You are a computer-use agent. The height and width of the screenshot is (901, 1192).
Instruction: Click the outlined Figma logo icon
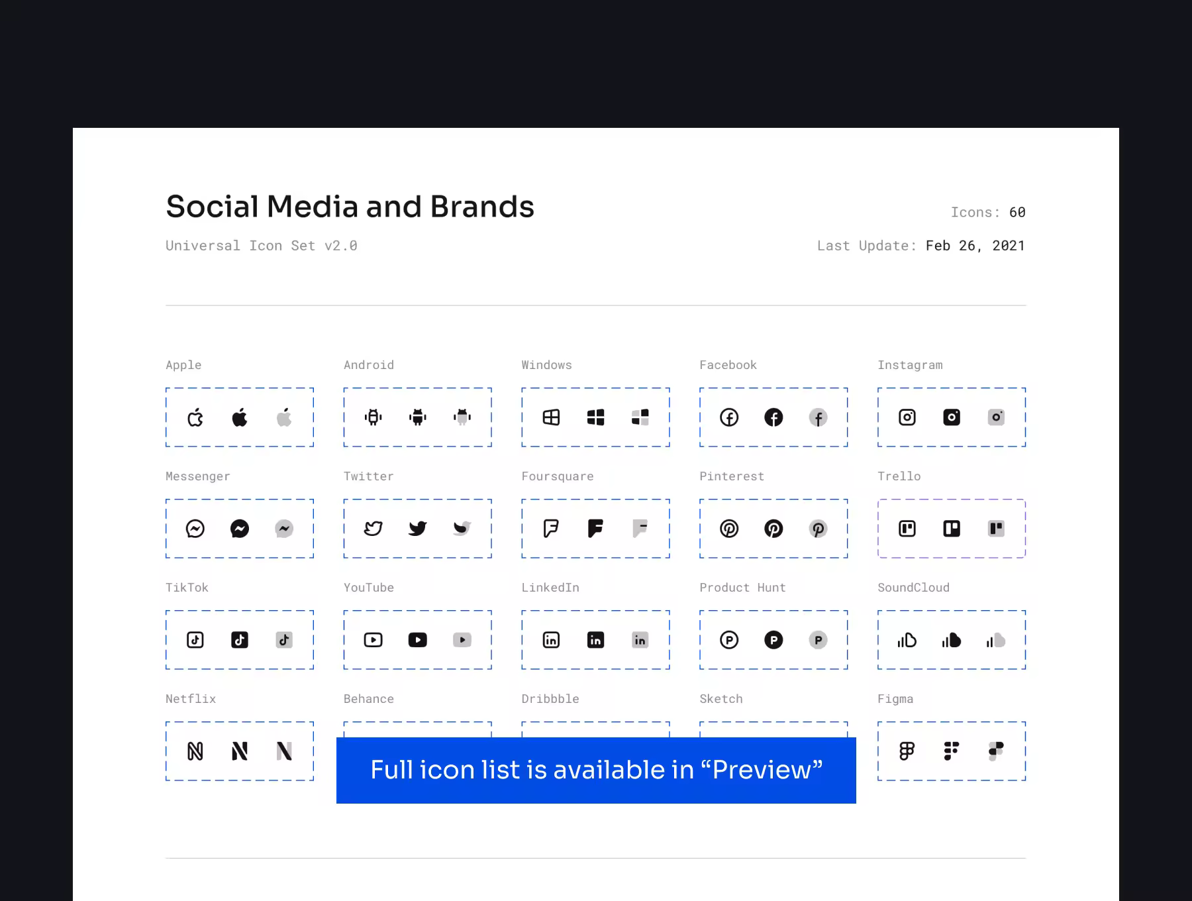coord(907,751)
